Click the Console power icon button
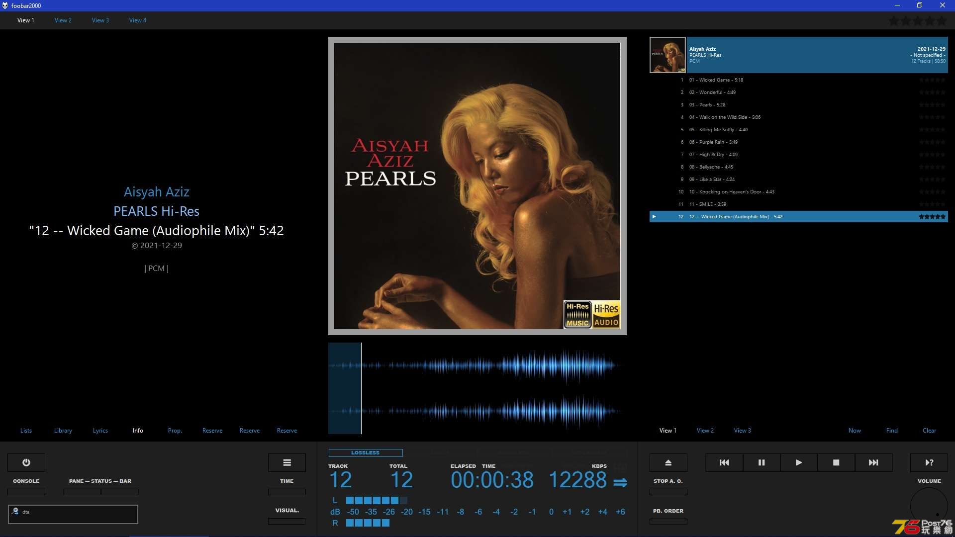The height and width of the screenshot is (537, 955). 26,462
